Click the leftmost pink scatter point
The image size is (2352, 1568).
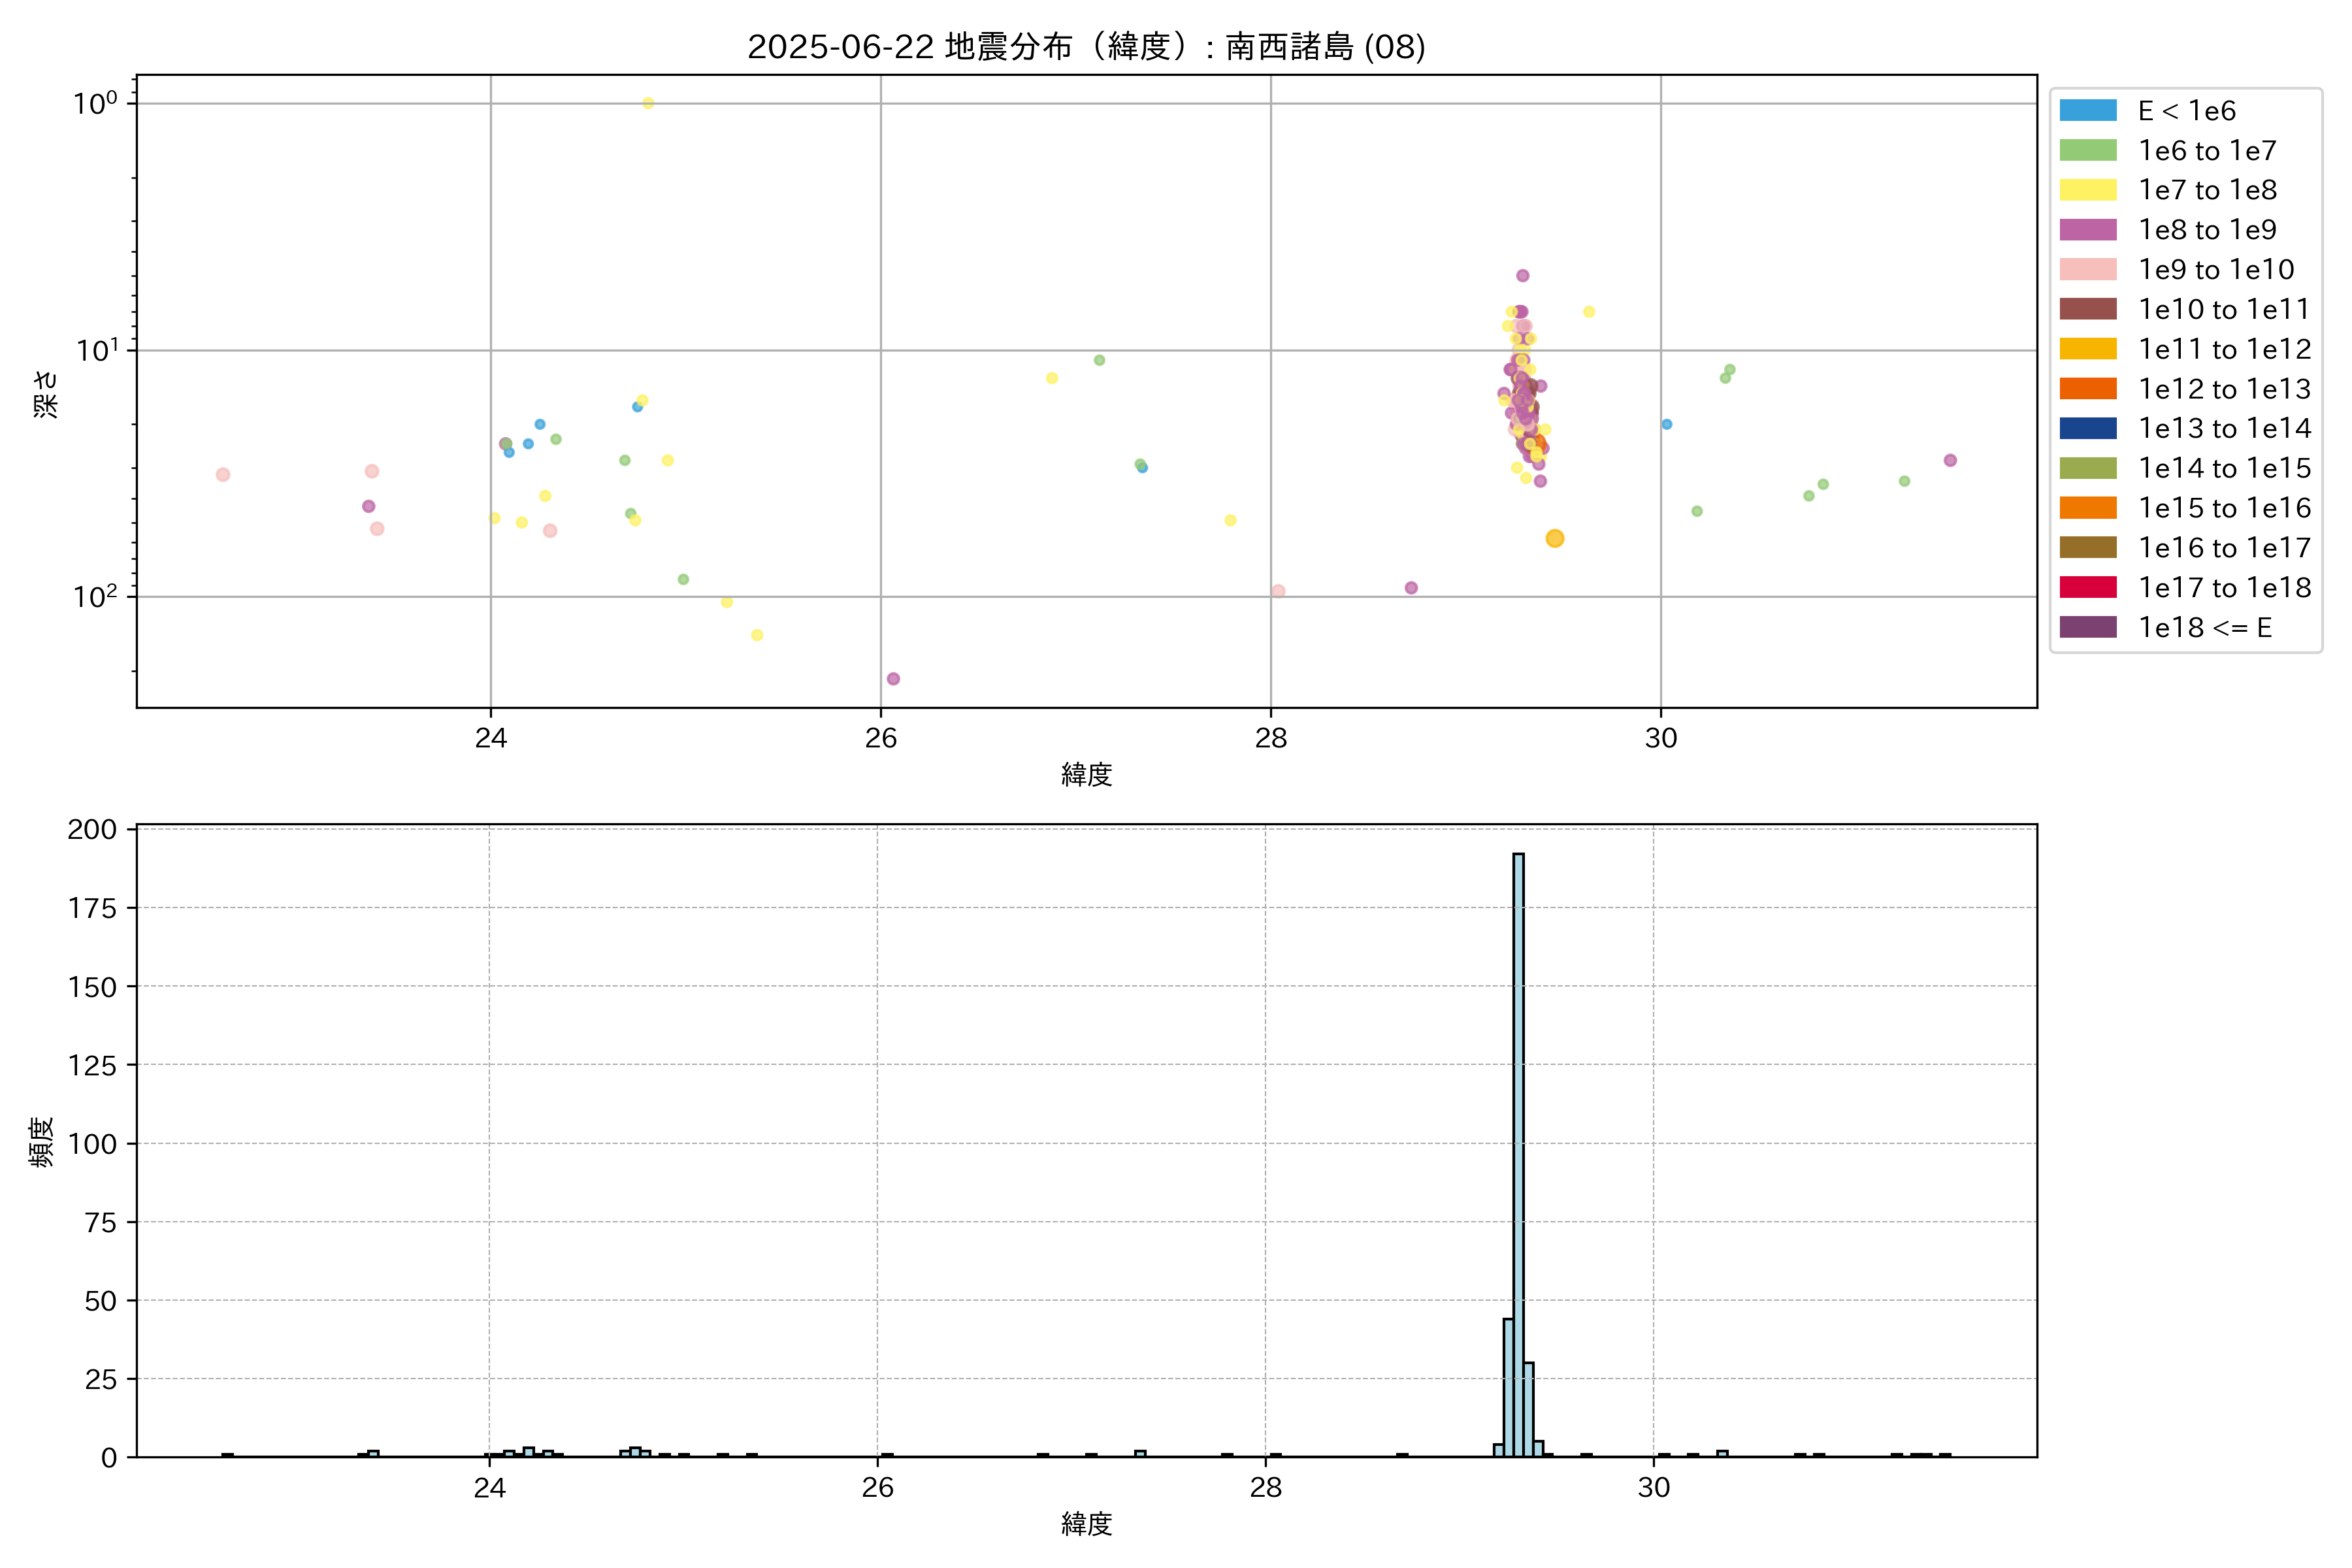(x=223, y=475)
